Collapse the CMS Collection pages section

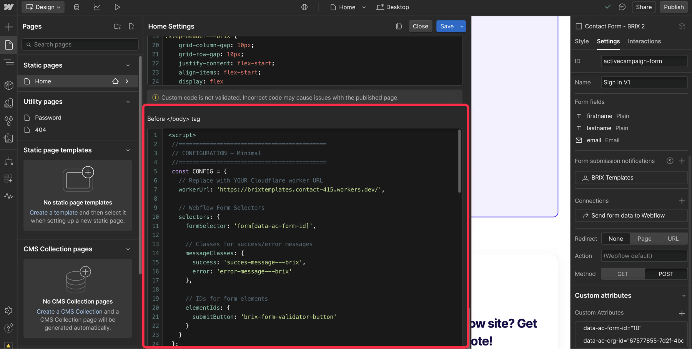[x=128, y=249]
